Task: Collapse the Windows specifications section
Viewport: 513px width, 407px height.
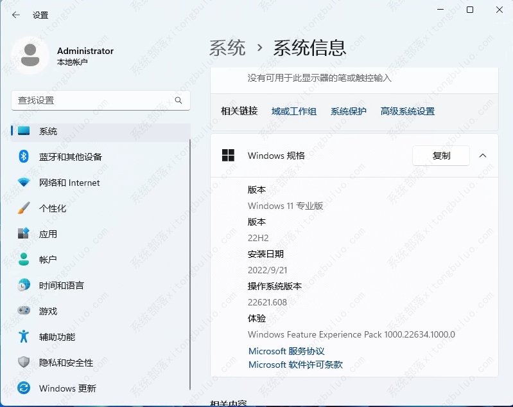Action: (483, 156)
